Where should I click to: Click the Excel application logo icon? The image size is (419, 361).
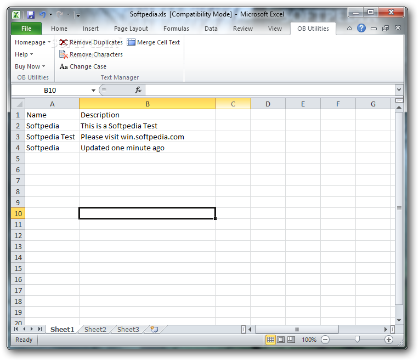[x=16, y=15]
